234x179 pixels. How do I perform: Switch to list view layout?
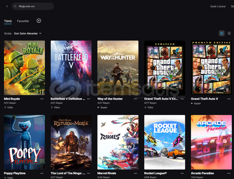pos(229,33)
